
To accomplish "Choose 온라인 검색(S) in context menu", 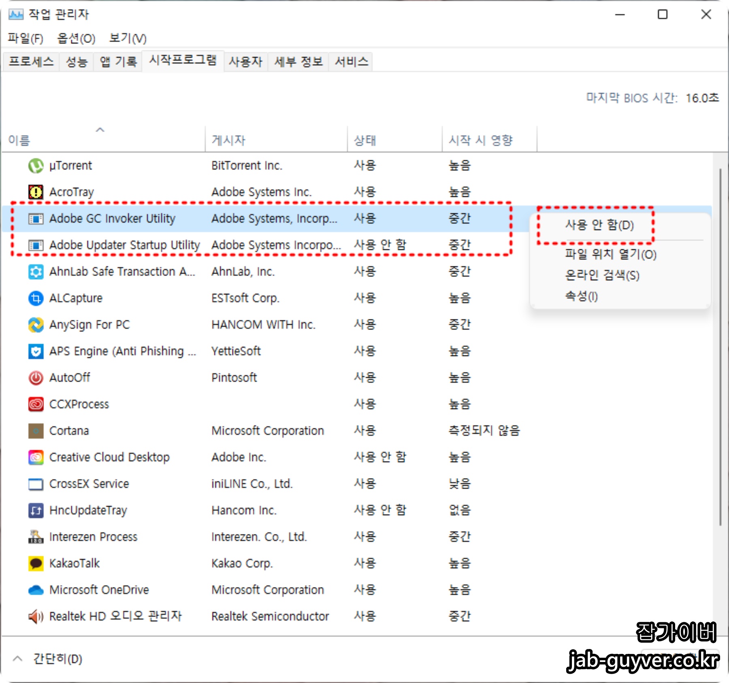I will pos(602,275).
